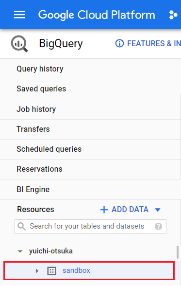The image size is (181, 286).
Task: Click the info icon beside FEATURES
Action: 119,44
